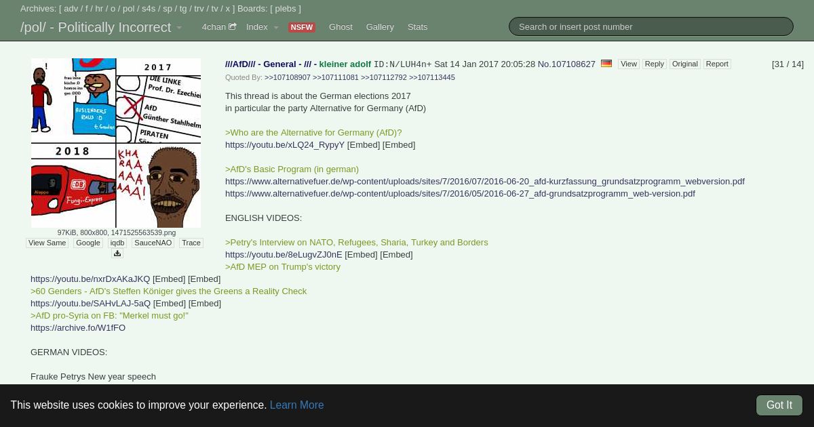This screenshot has height=427, width=814.
Task: Open youtu.be/SAHvLAJ-5aQ link
Action: 90,304
